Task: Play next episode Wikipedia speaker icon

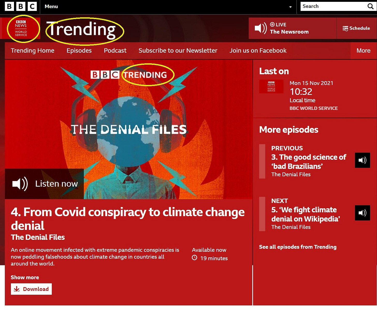Action: [x=362, y=213]
